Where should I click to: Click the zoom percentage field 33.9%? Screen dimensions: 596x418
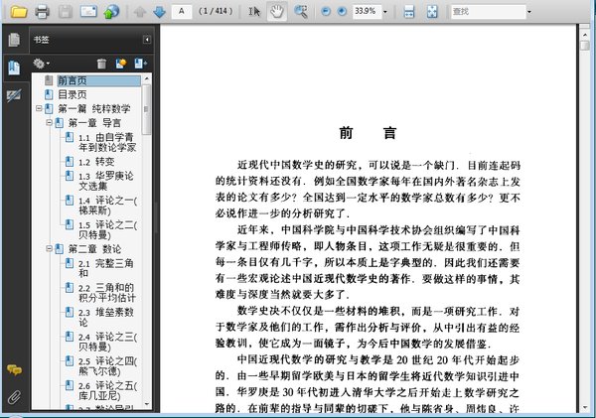[367, 11]
